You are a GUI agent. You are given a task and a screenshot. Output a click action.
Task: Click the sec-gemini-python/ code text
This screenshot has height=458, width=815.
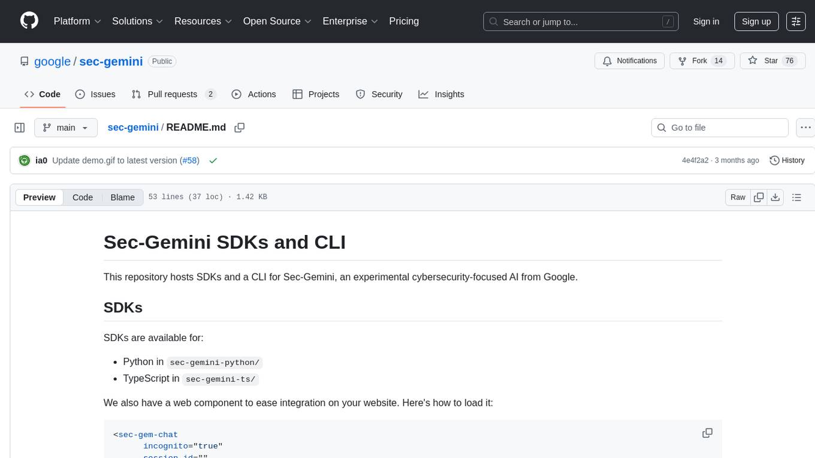tap(215, 362)
